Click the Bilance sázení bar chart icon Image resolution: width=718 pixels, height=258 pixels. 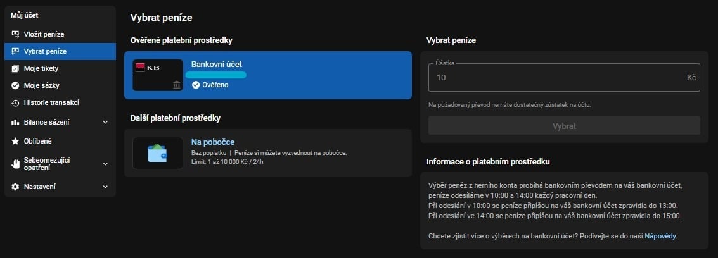click(x=15, y=122)
